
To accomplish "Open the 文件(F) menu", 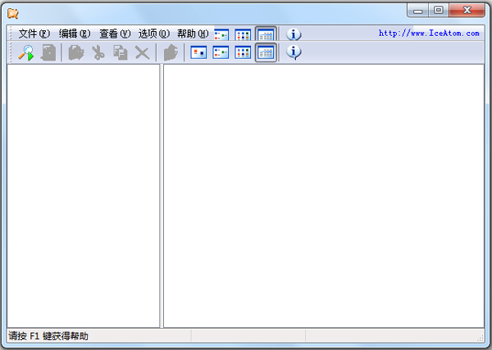I will tap(34, 34).
